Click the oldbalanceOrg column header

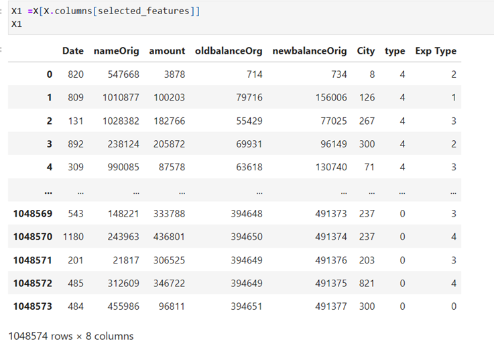coord(229,51)
